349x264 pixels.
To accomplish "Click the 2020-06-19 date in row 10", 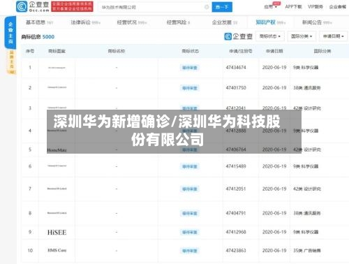I will 274,251.
